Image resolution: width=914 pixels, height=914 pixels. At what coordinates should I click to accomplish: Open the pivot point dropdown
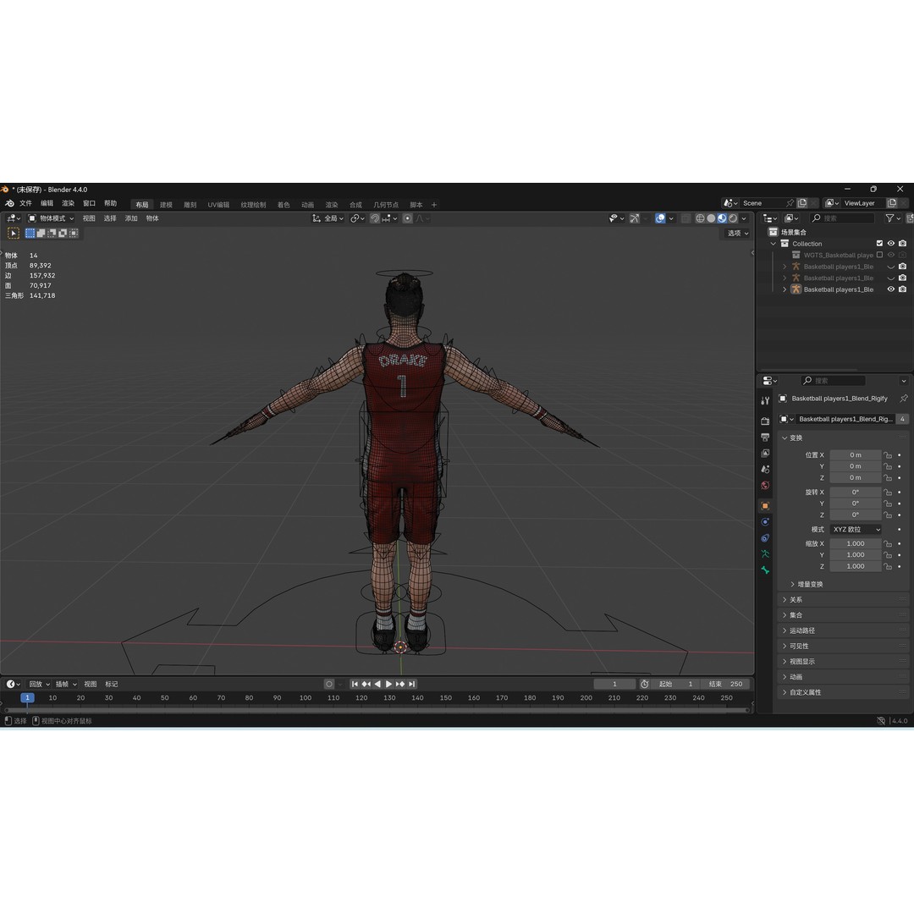coord(357,218)
